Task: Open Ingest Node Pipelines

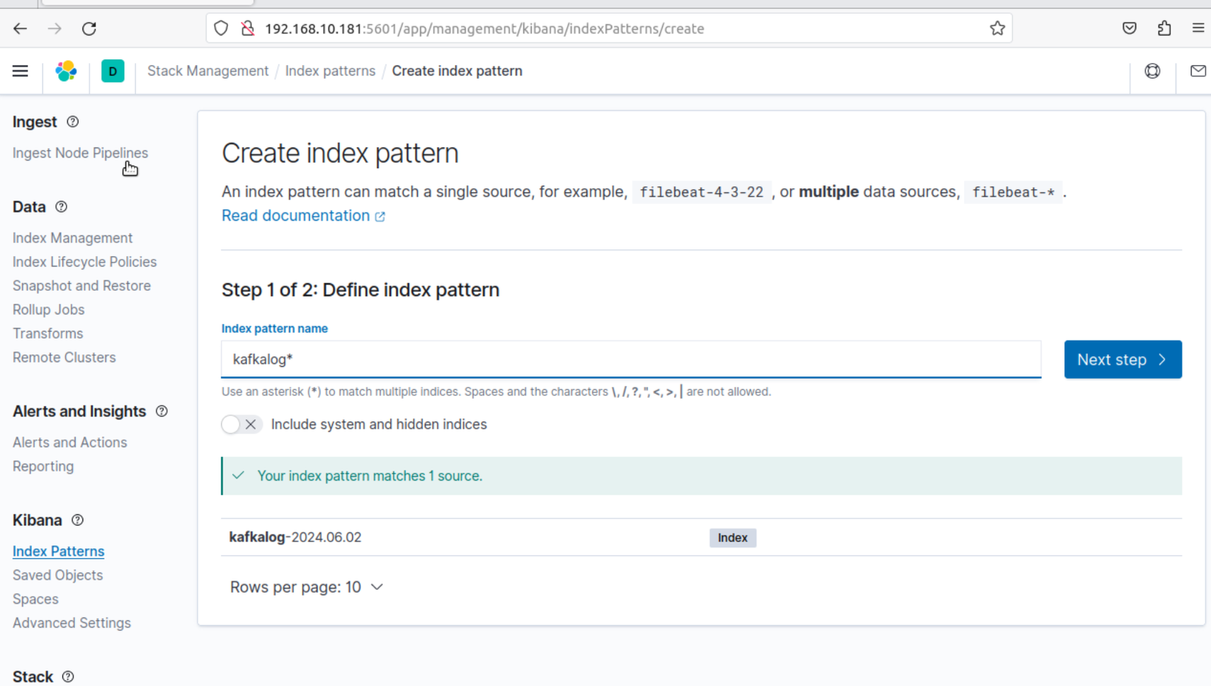Action: tap(80, 153)
